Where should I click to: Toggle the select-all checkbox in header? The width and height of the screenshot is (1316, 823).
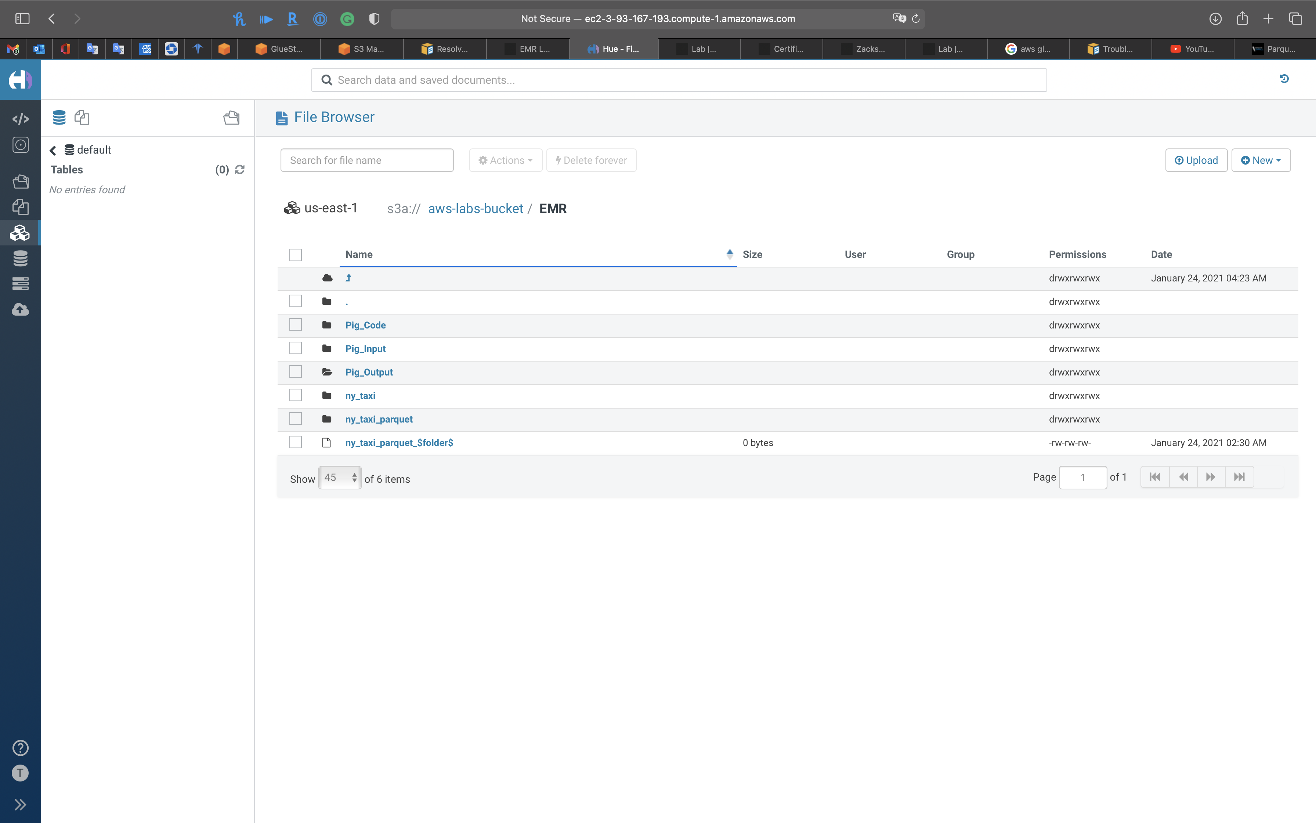pos(295,255)
